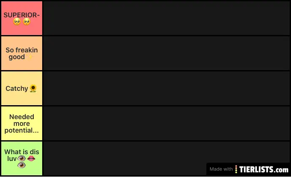Click the empty dark row beside Catchy

click(x=167, y=88)
